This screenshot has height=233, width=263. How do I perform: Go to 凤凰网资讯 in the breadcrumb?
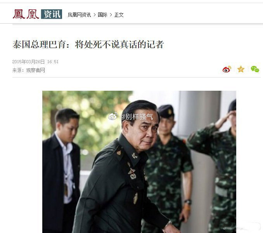[x=79, y=15]
